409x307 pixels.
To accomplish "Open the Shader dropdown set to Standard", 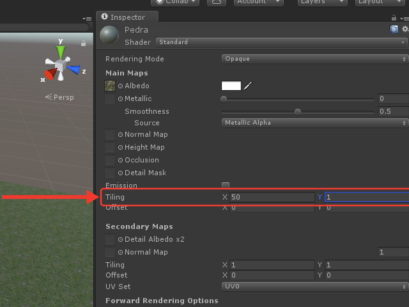I will [282, 42].
